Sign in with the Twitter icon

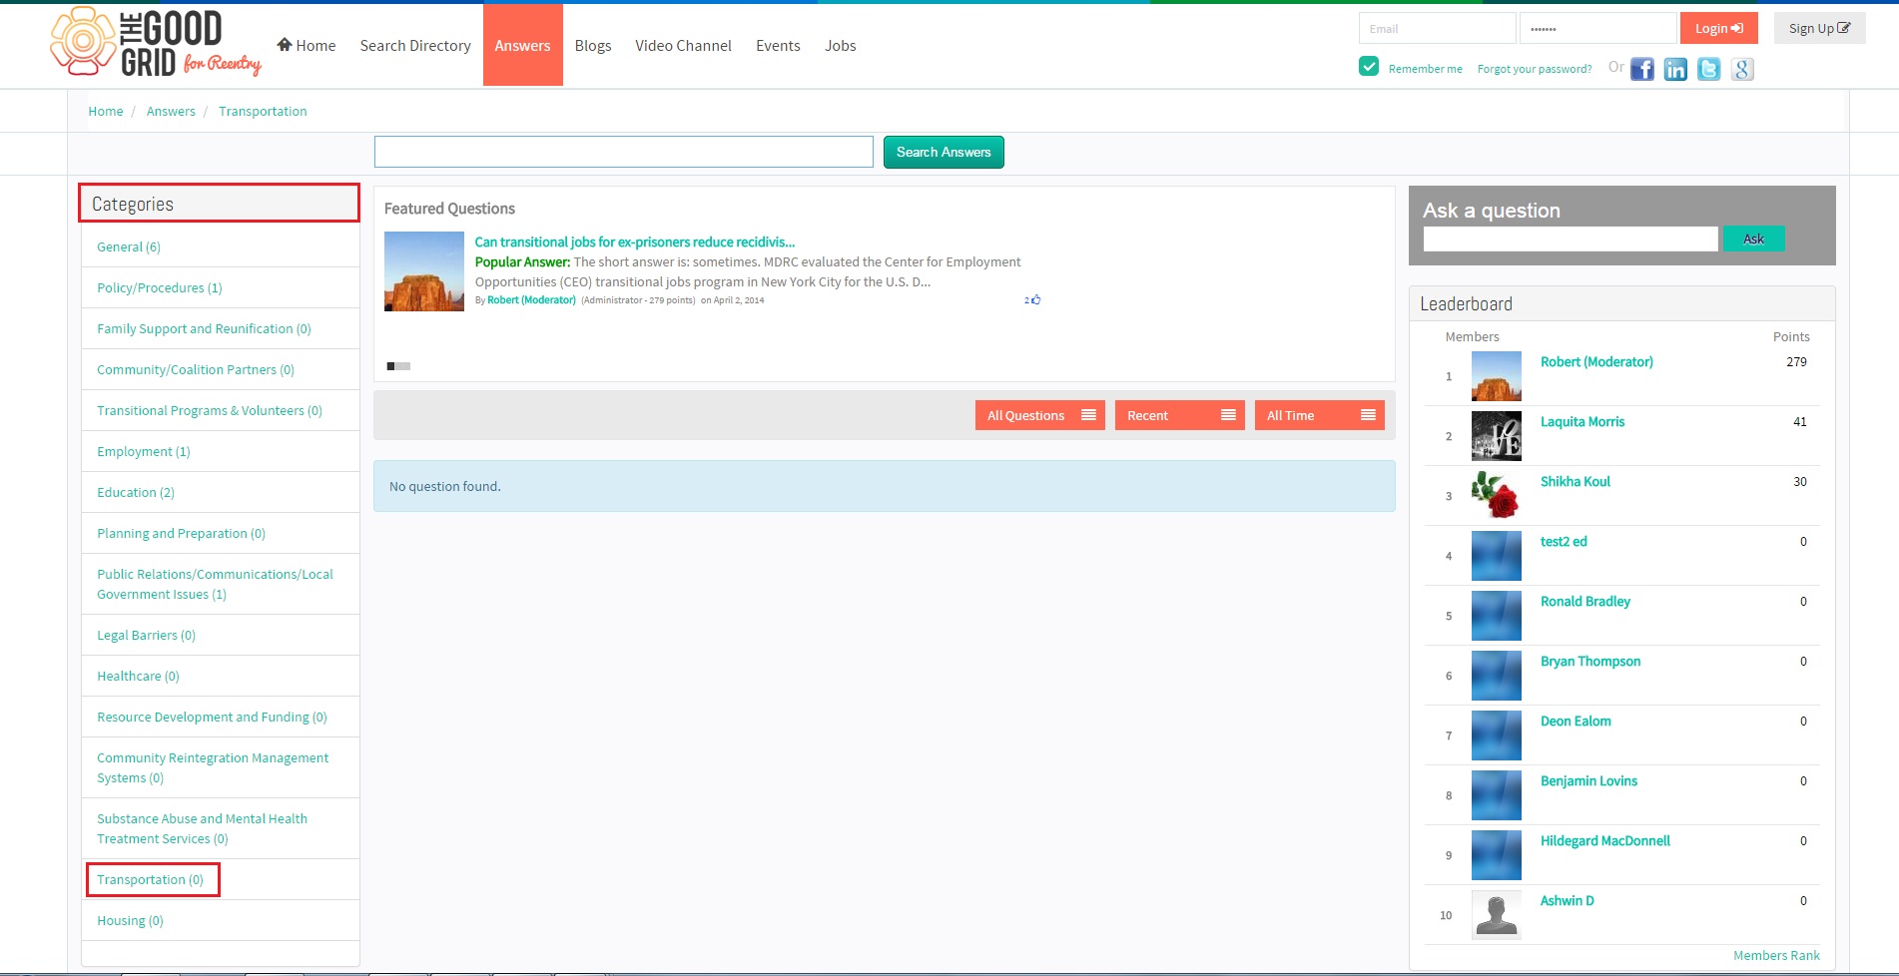click(1709, 69)
